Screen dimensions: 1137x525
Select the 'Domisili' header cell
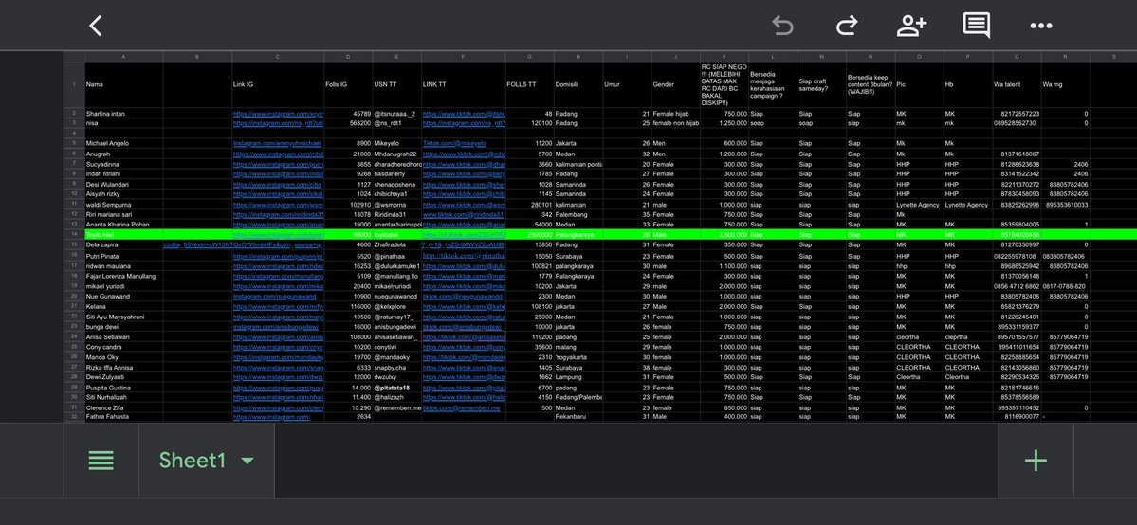pos(578,85)
